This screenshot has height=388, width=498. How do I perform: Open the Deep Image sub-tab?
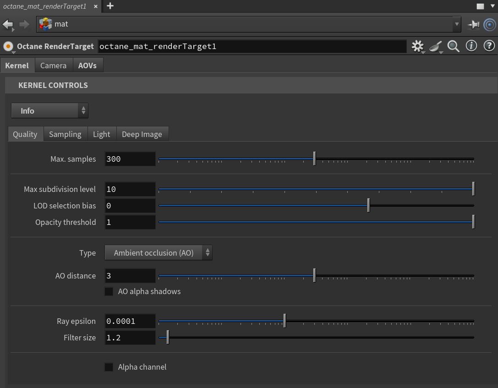click(142, 134)
